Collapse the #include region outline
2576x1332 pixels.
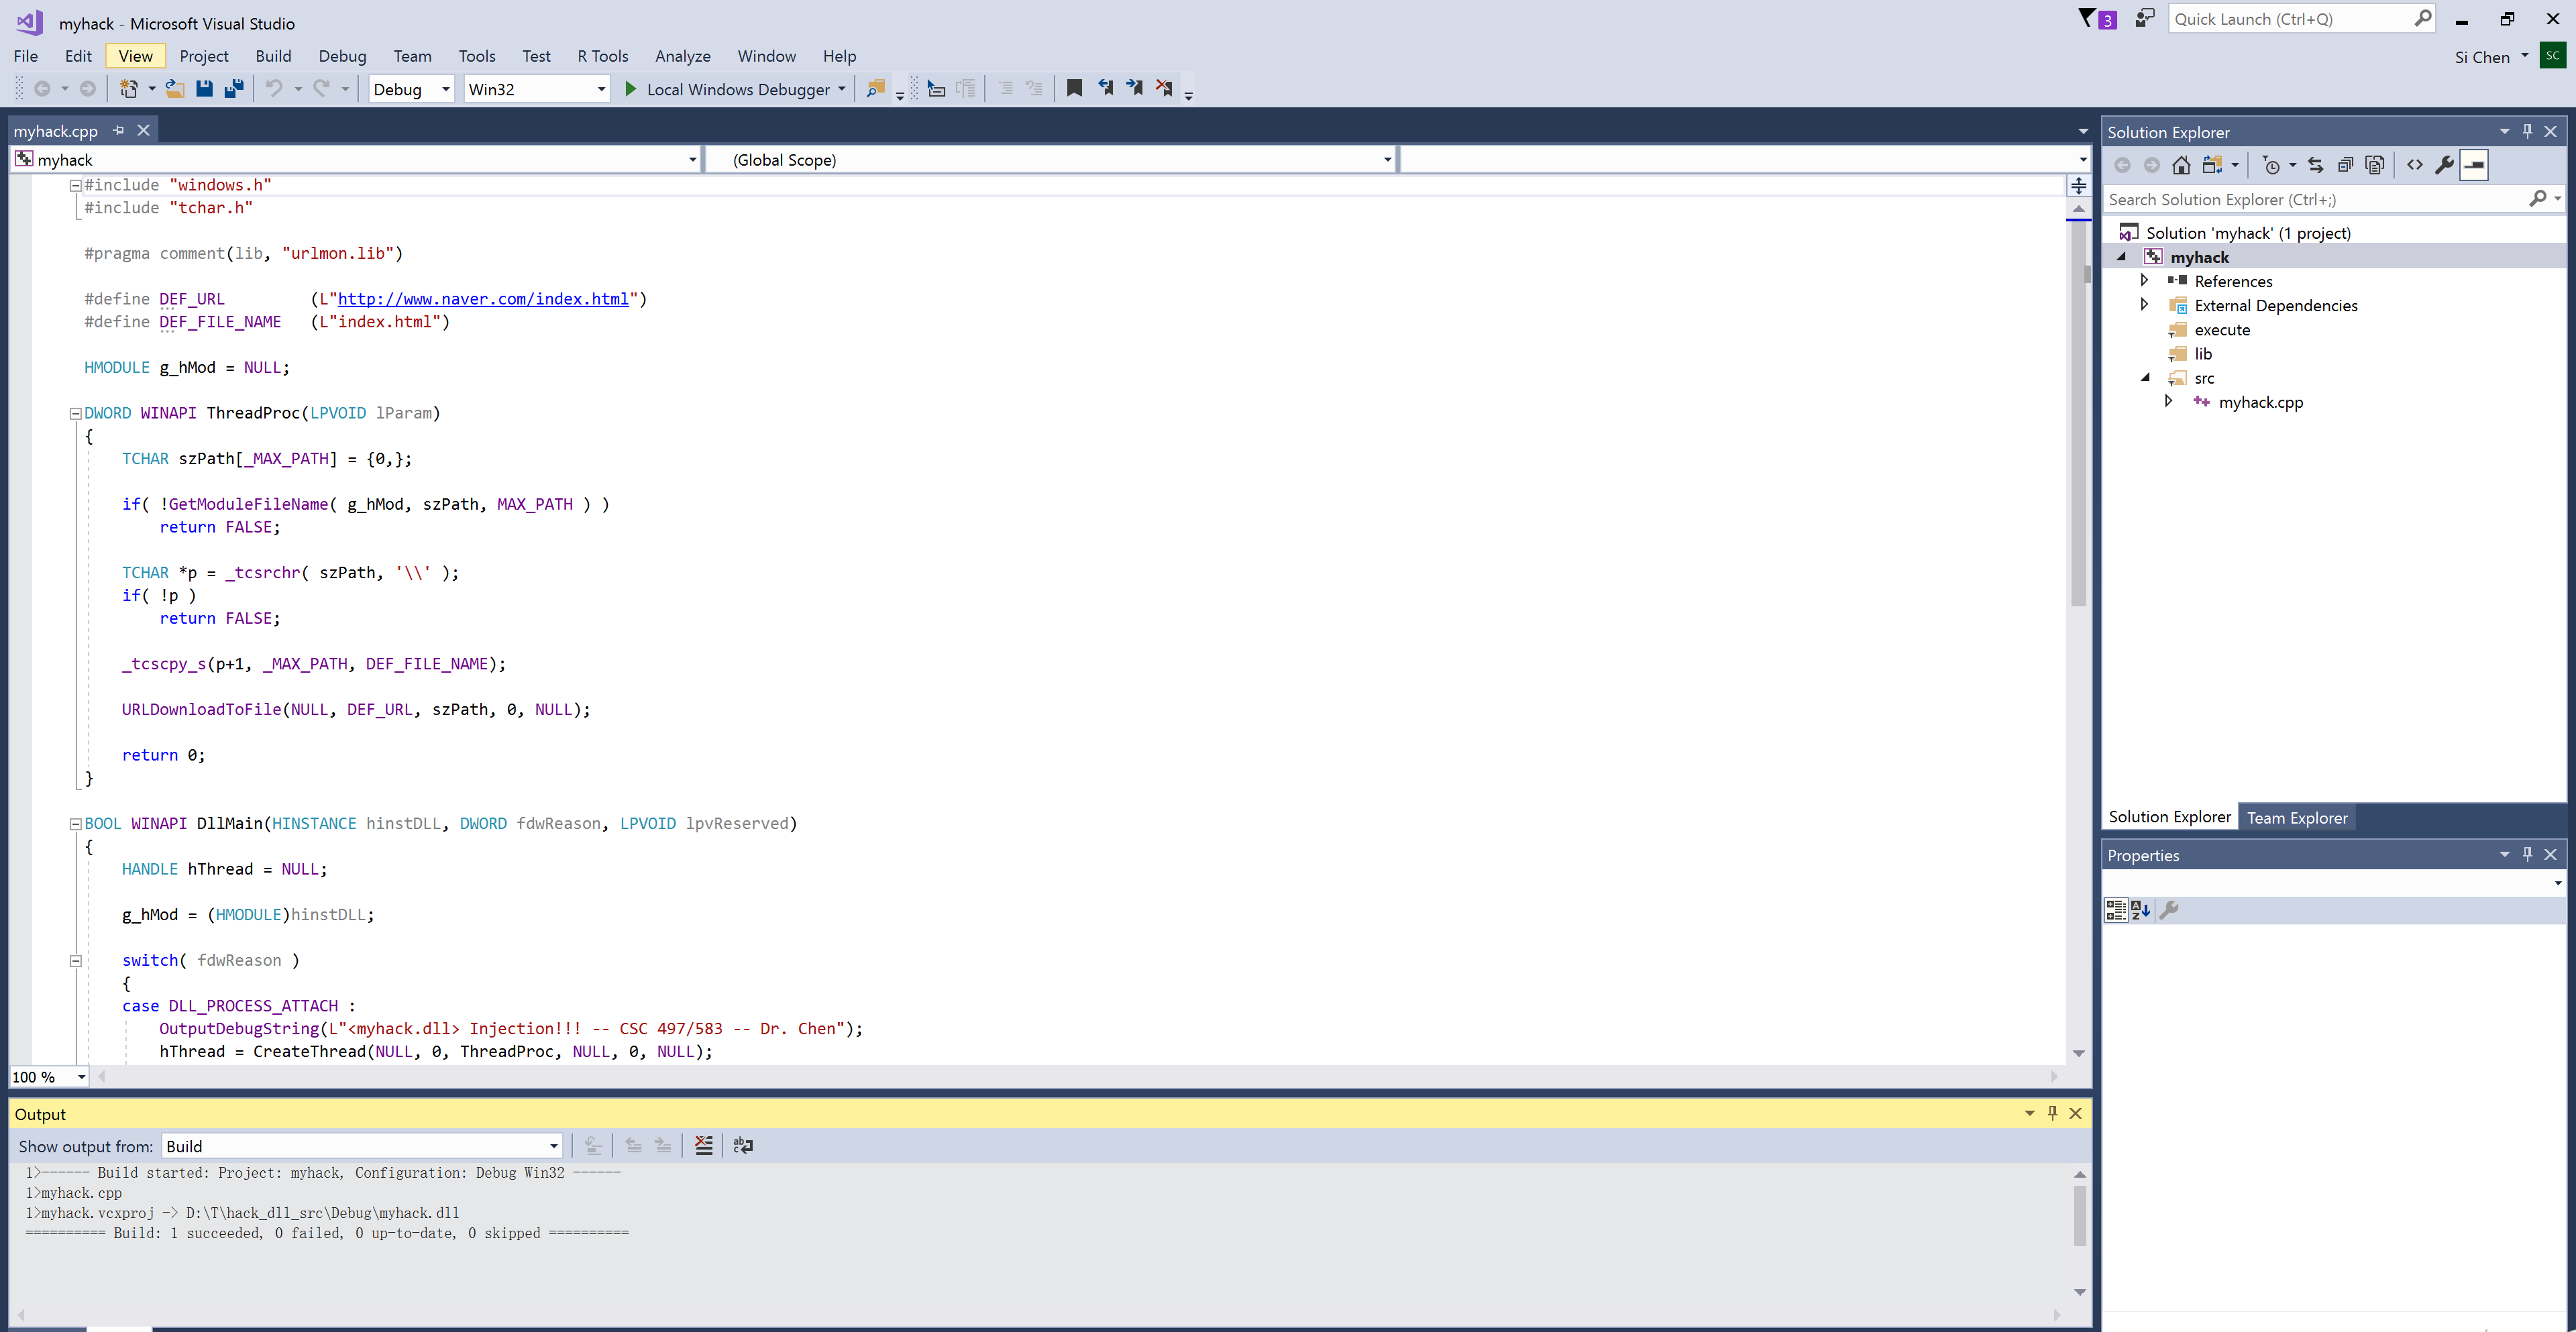coord(75,185)
